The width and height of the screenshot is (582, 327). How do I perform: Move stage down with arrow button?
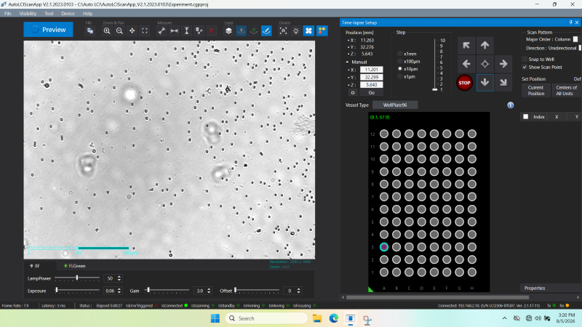[x=485, y=82]
